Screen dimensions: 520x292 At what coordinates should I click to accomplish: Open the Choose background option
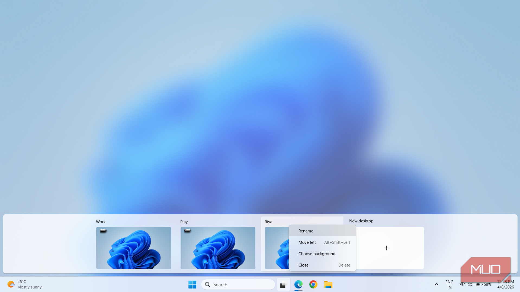coord(322,254)
